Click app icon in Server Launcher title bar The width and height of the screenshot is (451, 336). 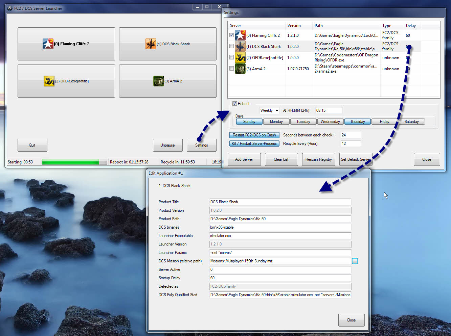10,8
